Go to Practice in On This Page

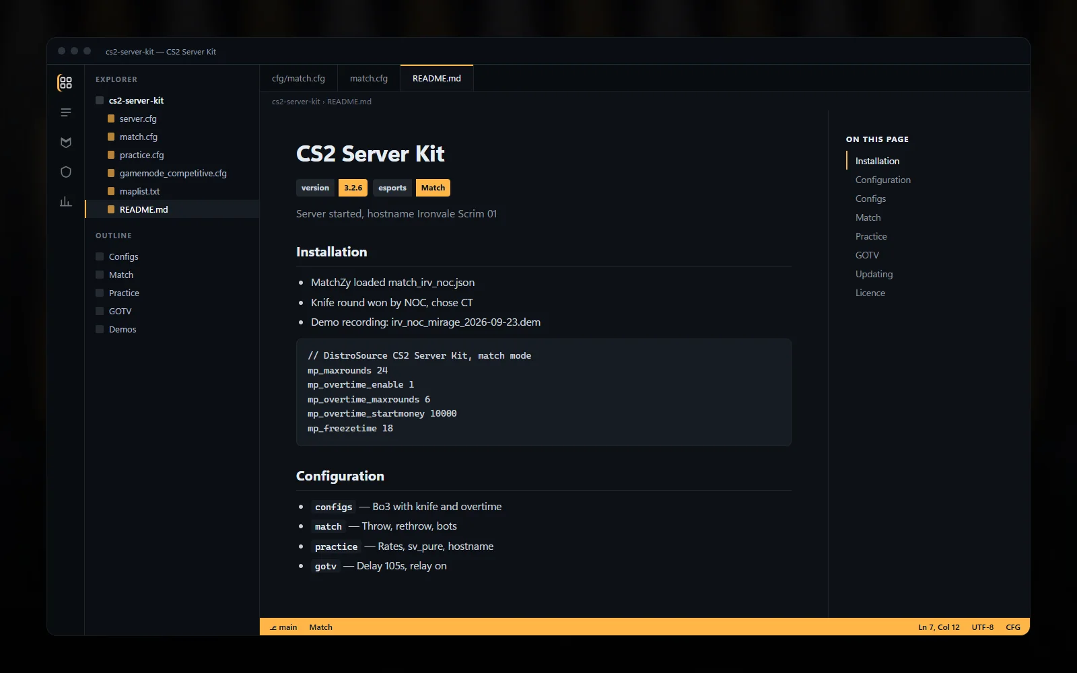pos(871,236)
